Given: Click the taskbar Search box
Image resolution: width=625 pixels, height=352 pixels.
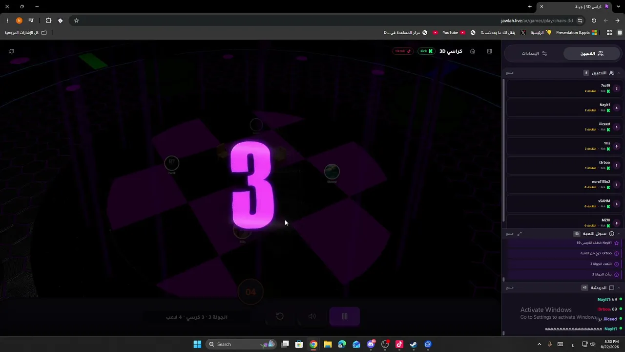Looking at the screenshot, I should (242, 344).
